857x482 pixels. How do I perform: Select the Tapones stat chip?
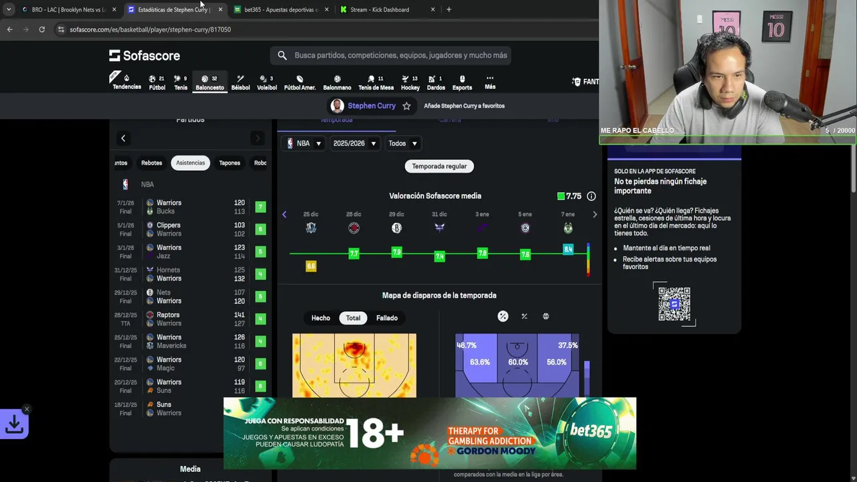click(x=230, y=163)
